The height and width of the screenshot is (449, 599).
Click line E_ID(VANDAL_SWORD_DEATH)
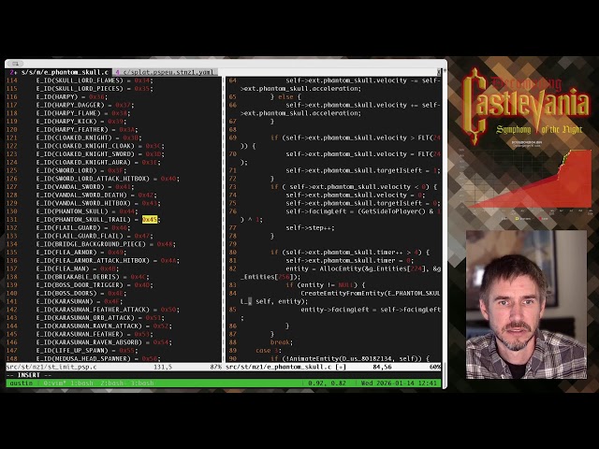96,196
